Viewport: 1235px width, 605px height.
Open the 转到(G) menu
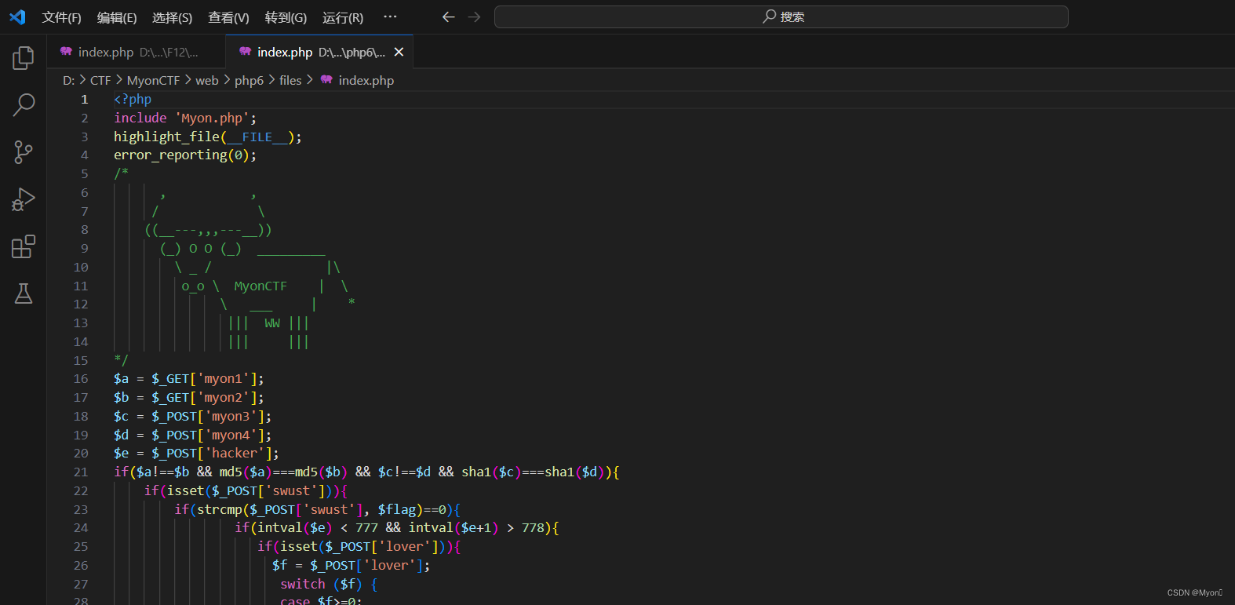pyautogui.click(x=286, y=17)
